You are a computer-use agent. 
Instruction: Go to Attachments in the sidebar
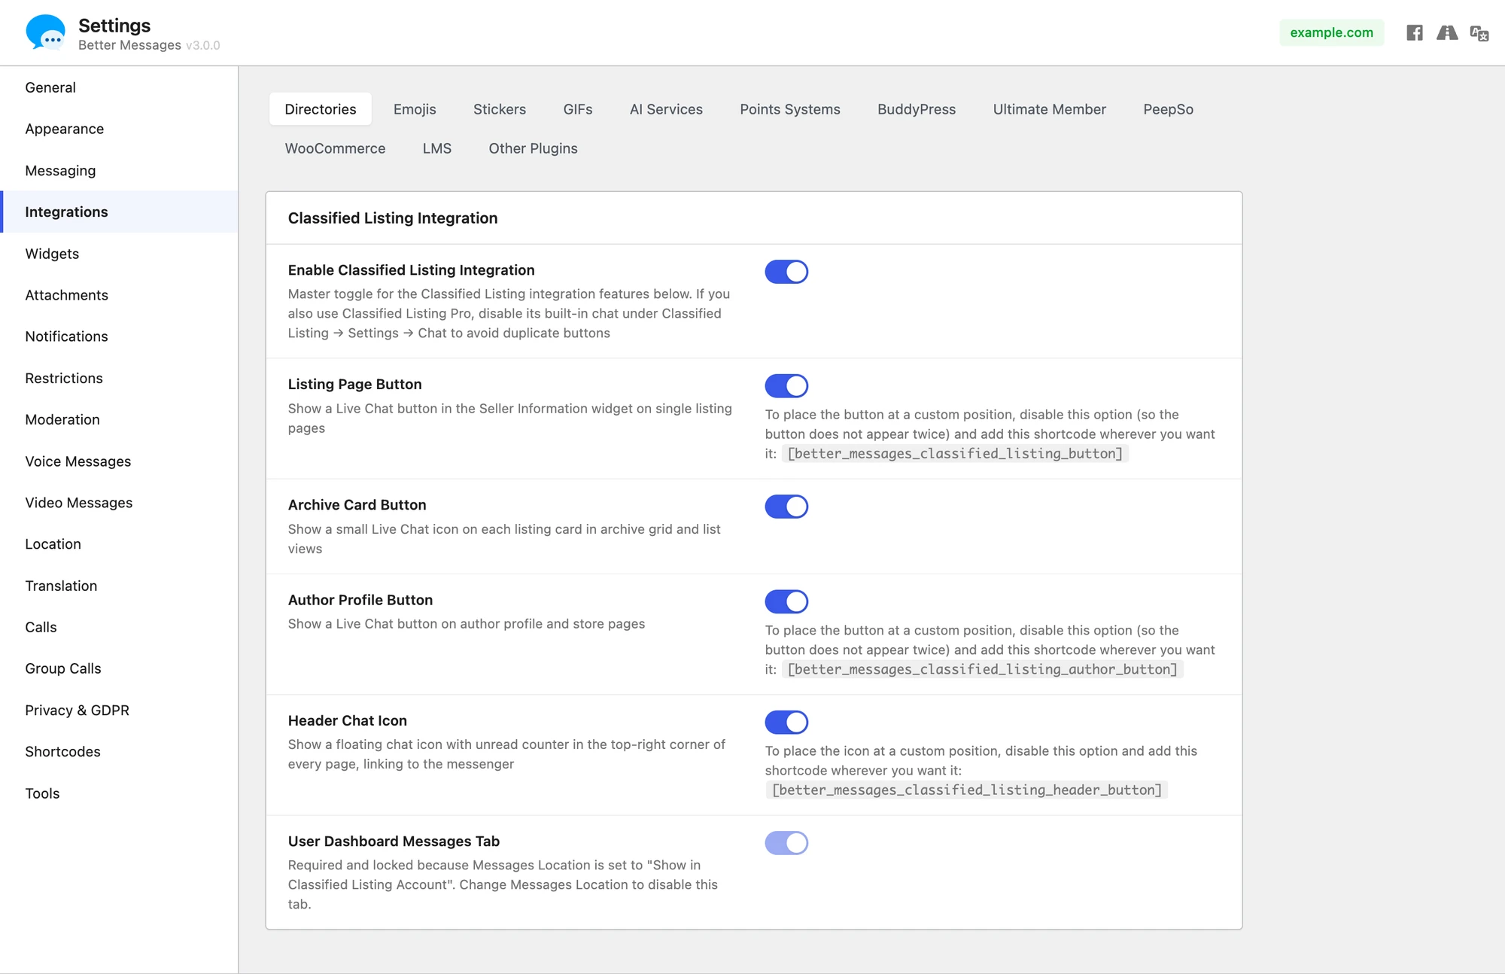point(119,295)
